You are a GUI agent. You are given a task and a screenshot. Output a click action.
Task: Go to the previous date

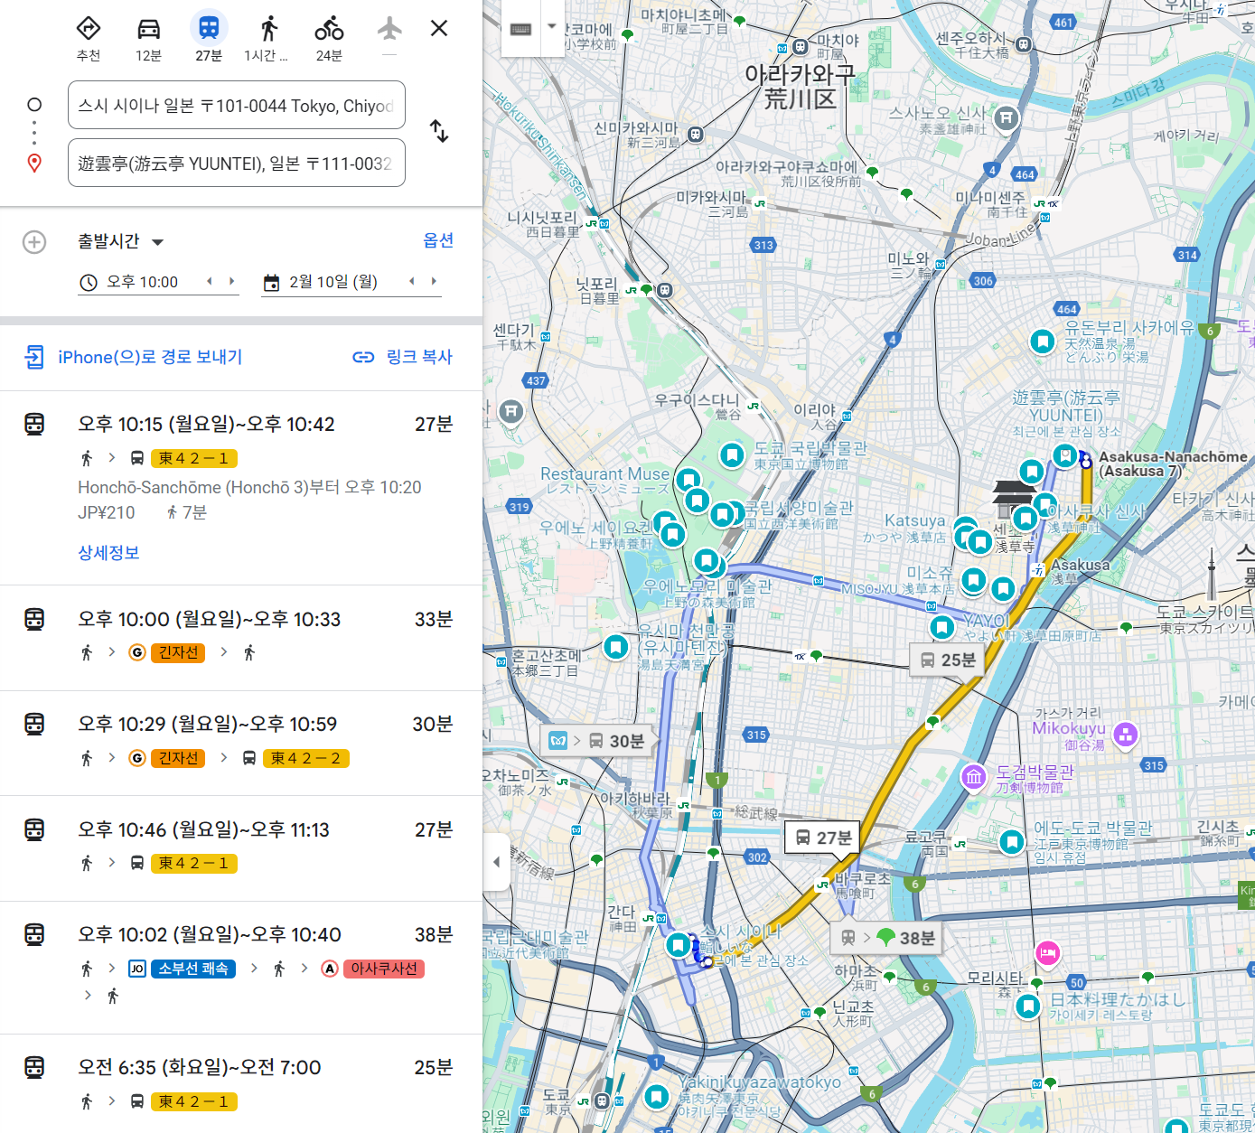pos(412,281)
